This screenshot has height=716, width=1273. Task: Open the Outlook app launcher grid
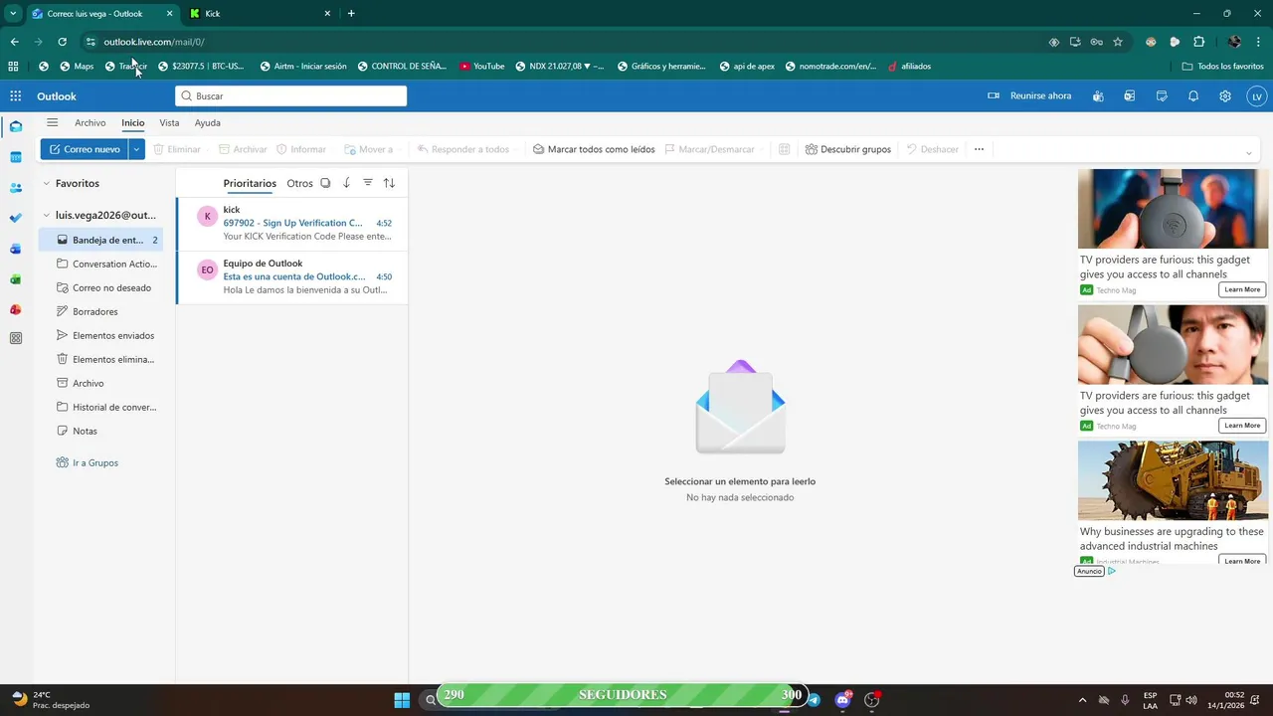click(x=15, y=96)
